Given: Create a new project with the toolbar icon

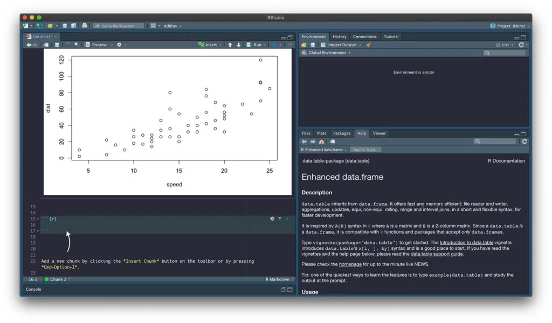Looking at the screenshot, I should point(39,26).
